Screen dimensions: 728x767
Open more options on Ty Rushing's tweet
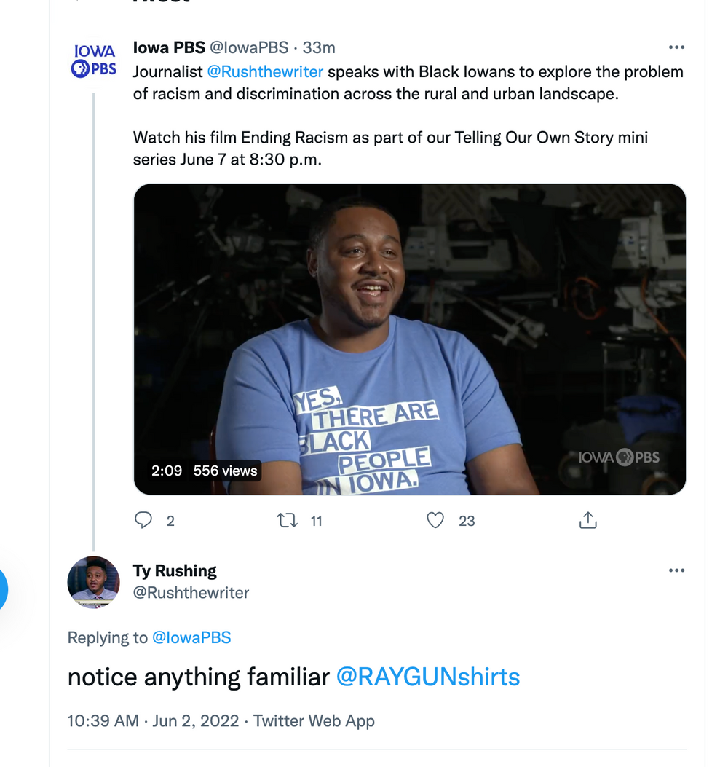click(676, 570)
